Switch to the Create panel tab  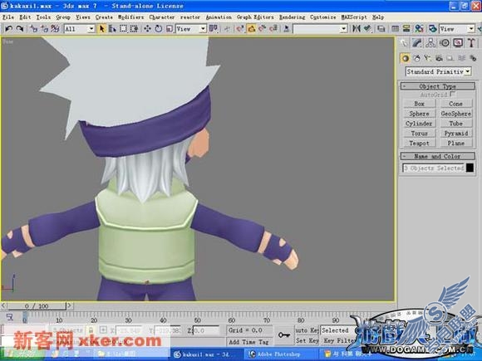tap(404, 42)
